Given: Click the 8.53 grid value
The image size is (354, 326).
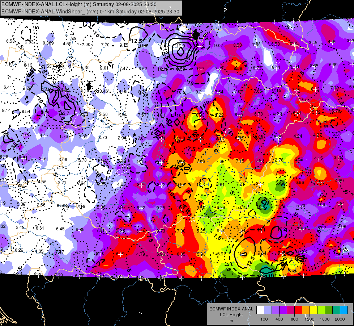Looking at the screenshot, I should [x=238, y=45].
